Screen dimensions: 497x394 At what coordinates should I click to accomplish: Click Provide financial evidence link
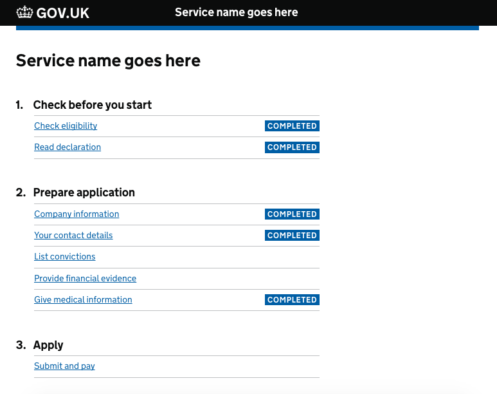click(x=85, y=279)
